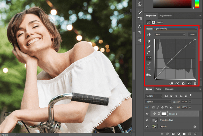This screenshot has height=136, width=203.
Task: Open the Adjustments tab
Action: (166, 15)
